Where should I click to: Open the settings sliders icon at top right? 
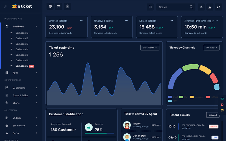coord(218,7)
